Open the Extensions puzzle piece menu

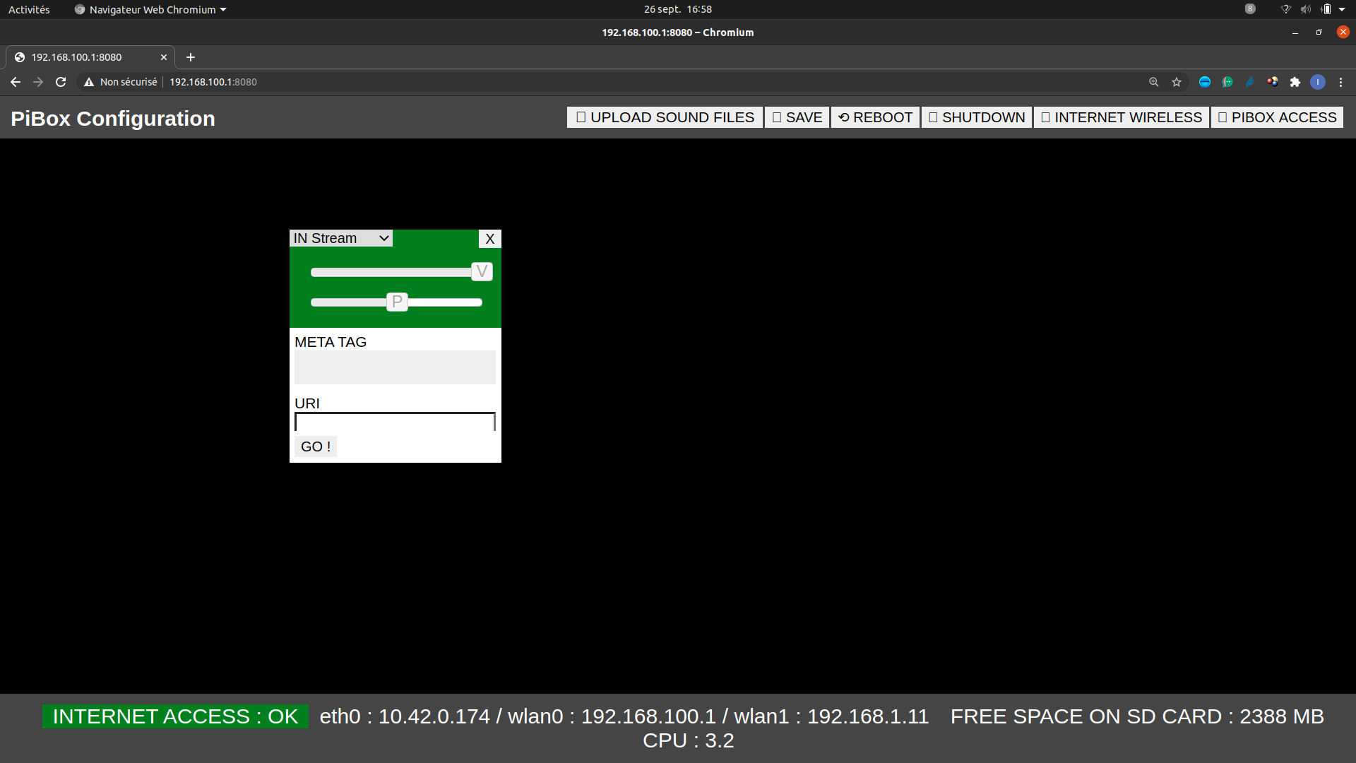tap(1295, 82)
